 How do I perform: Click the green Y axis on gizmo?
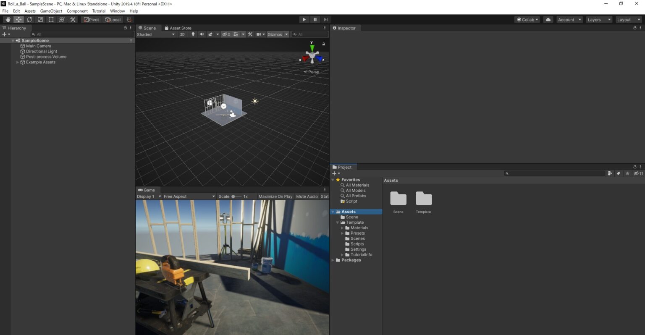click(x=312, y=48)
